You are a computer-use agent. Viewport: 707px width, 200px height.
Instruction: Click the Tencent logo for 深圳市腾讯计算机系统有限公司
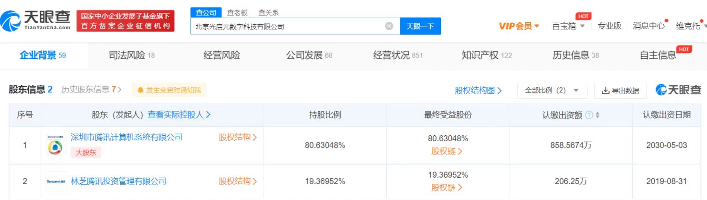(x=56, y=145)
